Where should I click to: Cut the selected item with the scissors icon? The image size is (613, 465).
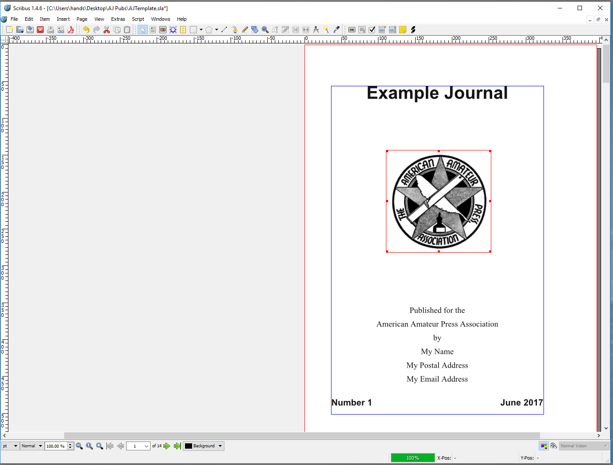click(107, 30)
